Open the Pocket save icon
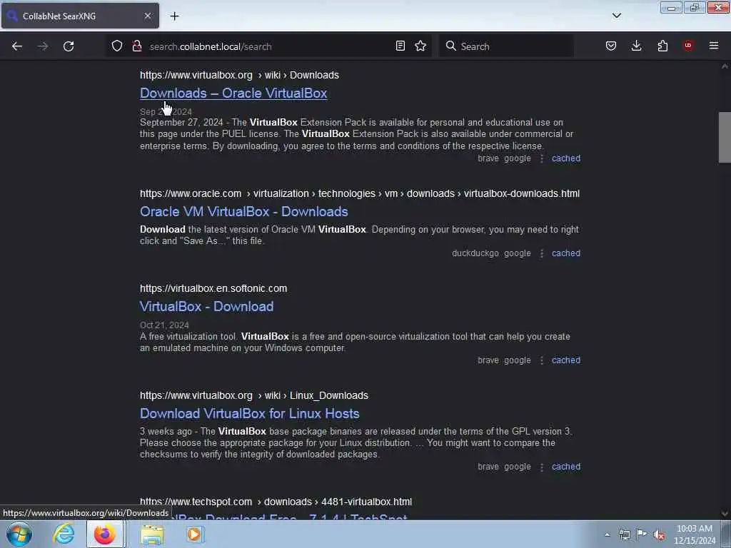 coord(611,46)
